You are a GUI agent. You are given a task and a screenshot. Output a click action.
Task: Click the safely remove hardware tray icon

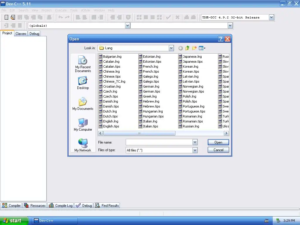[x=278, y=221]
